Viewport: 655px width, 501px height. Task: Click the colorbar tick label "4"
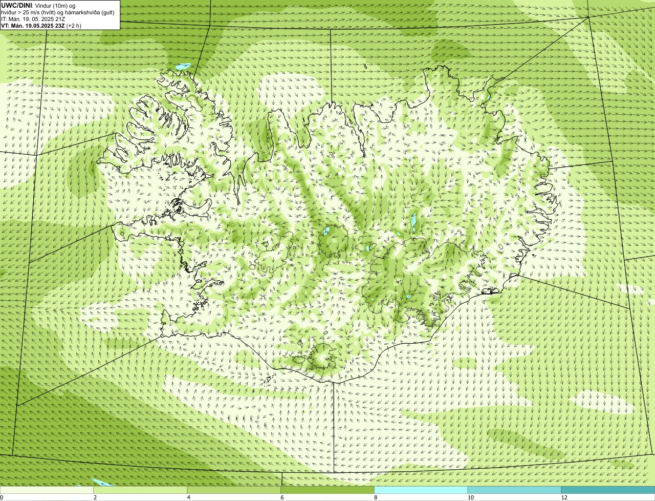[x=189, y=497]
